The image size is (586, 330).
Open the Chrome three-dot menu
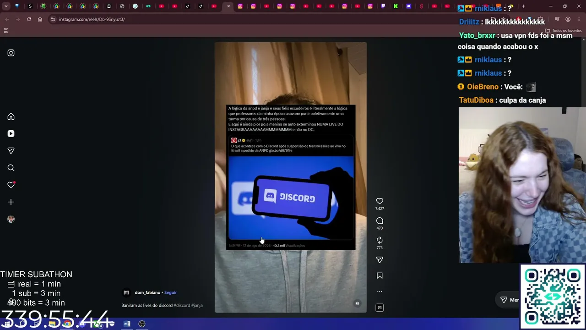pos(579,19)
